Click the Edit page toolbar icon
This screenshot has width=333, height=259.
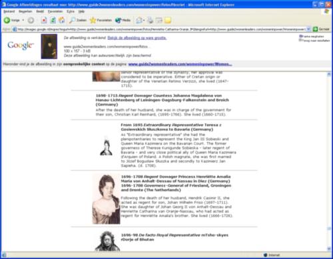pyautogui.click(x=159, y=21)
